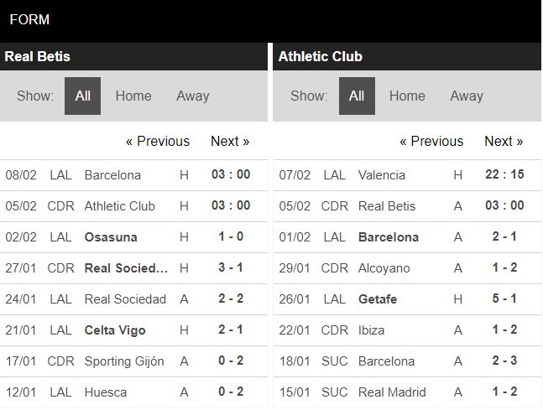Select Home filter for Athletic Club

pyautogui.click(x=407, y=96)
